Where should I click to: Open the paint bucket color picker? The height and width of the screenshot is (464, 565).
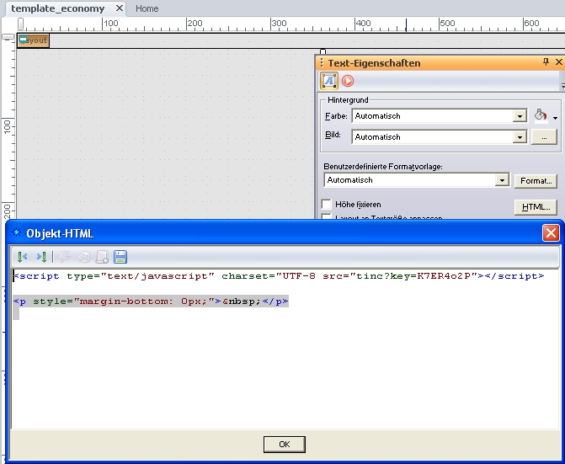(x=542, y=116)
